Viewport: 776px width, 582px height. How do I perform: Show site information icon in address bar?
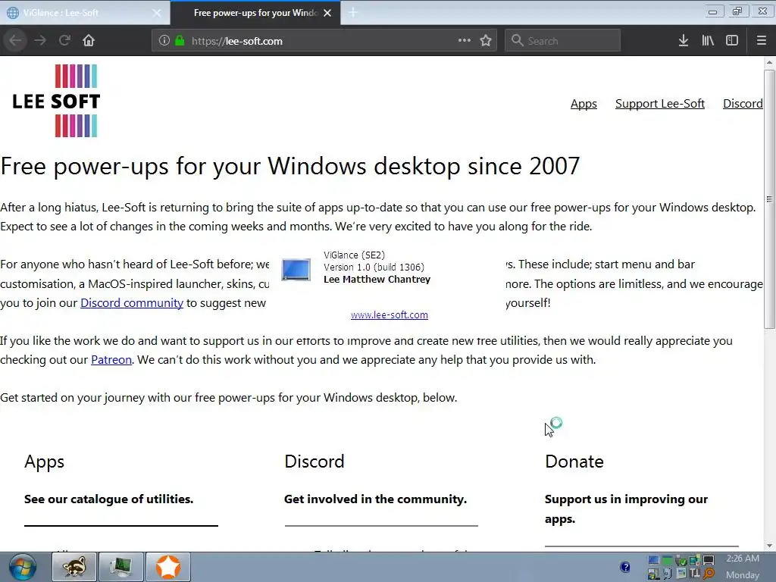coord(164,41)
